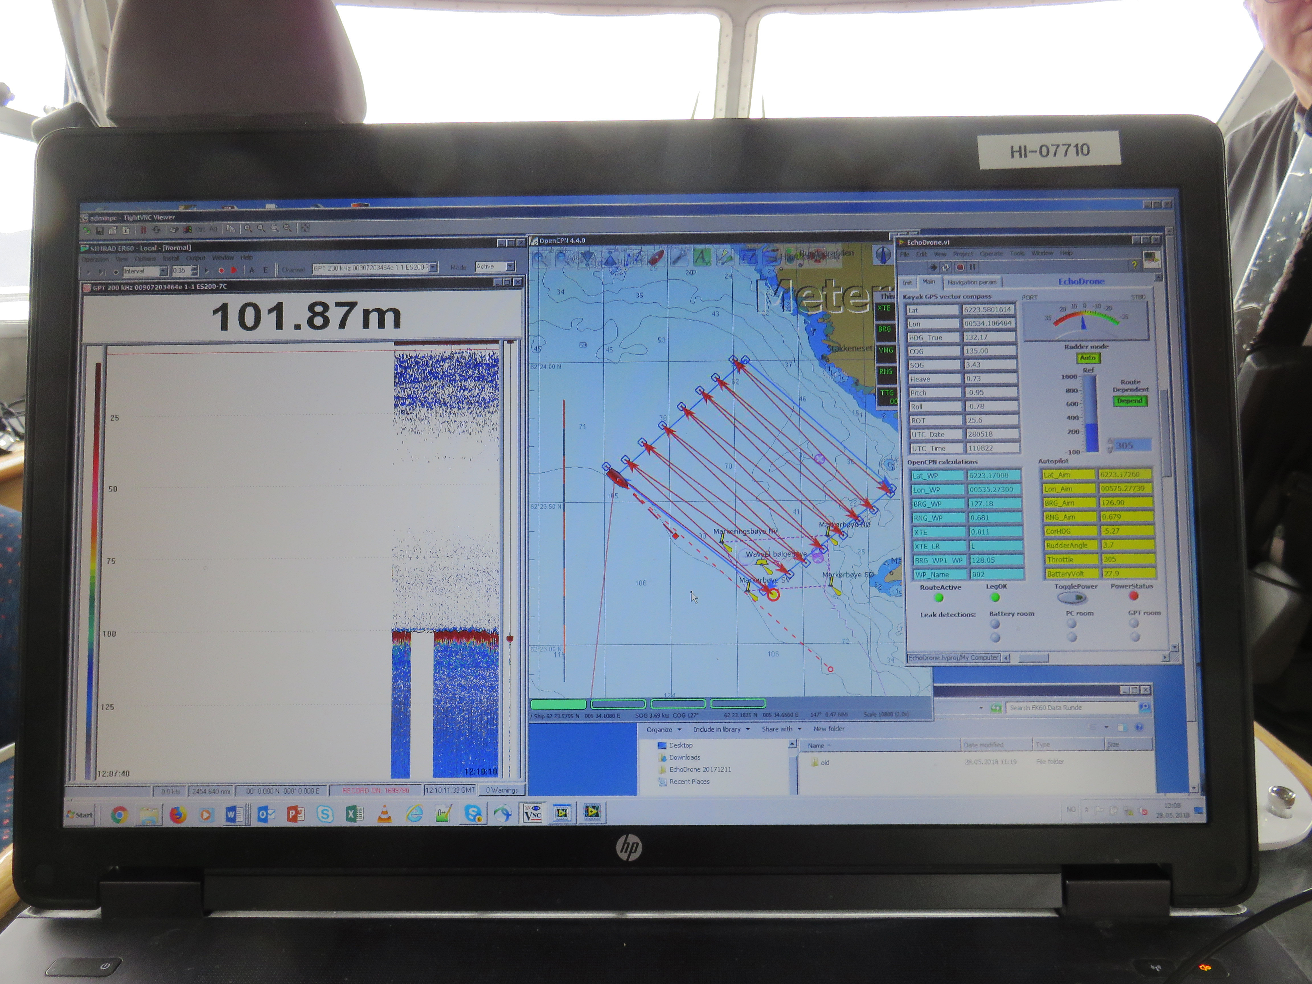Click the compass icon on the chart
The image size is (1312, 984).
[x=883, y=255]
